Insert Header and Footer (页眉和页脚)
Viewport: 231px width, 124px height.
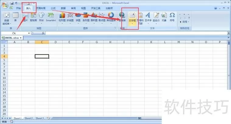pyautogui.click(x=140, y=18)
